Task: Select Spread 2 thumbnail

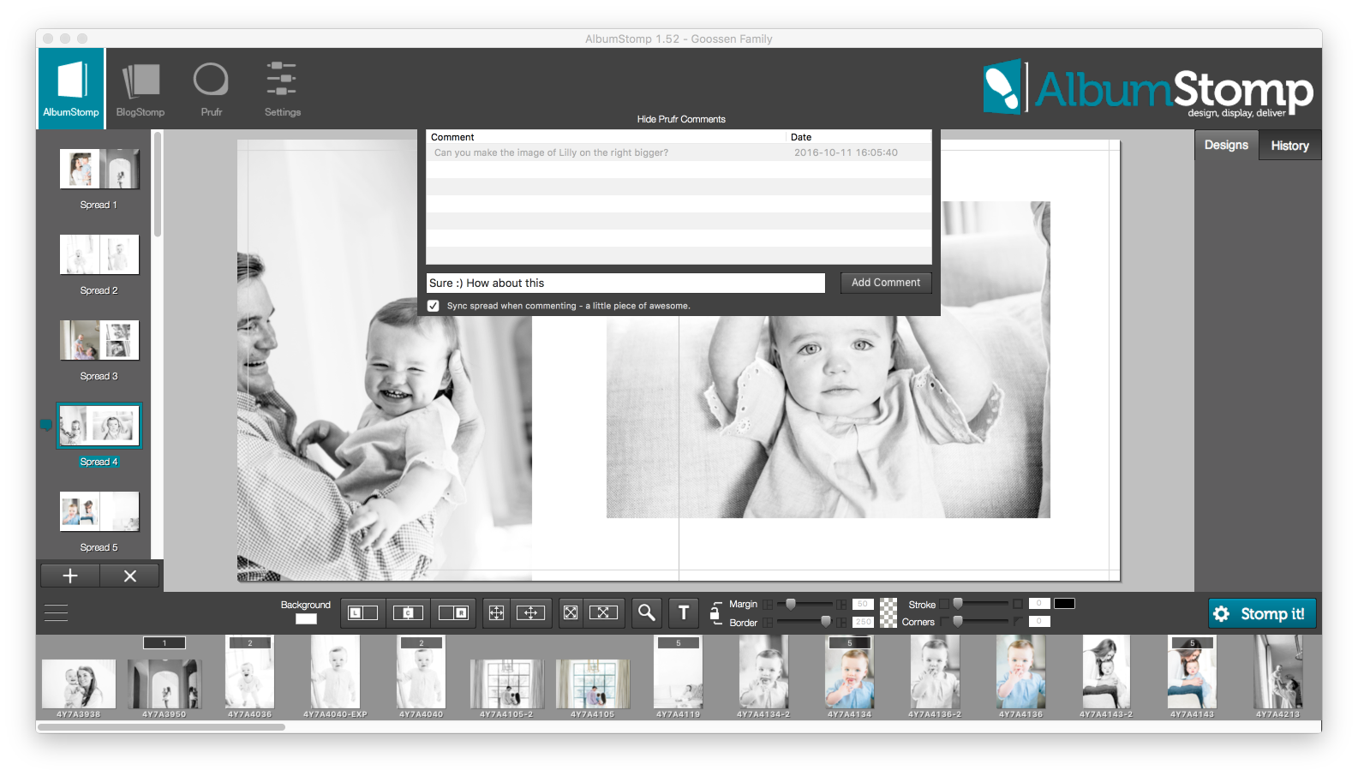Action: (99, 254)
